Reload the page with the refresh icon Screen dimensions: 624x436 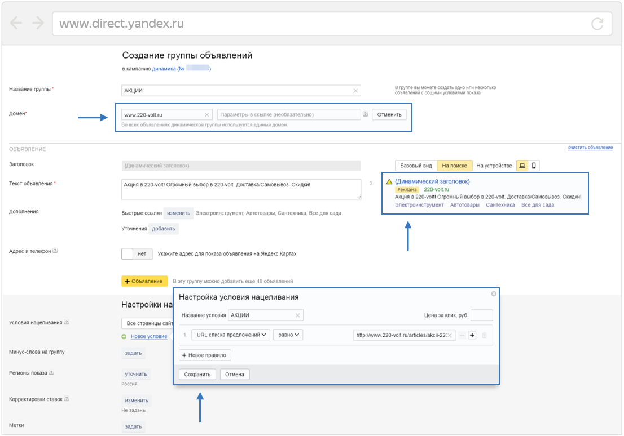597,24
